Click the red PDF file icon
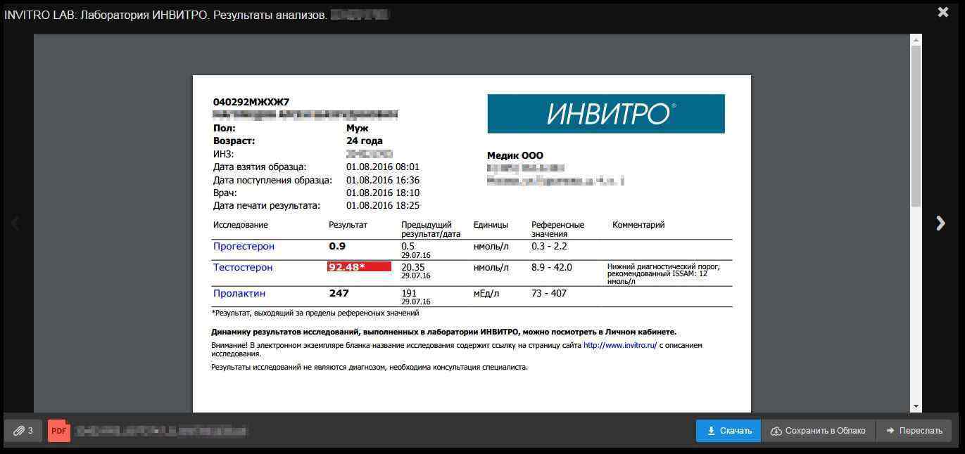Screen dimensions: 965x454 click(59, 431)
